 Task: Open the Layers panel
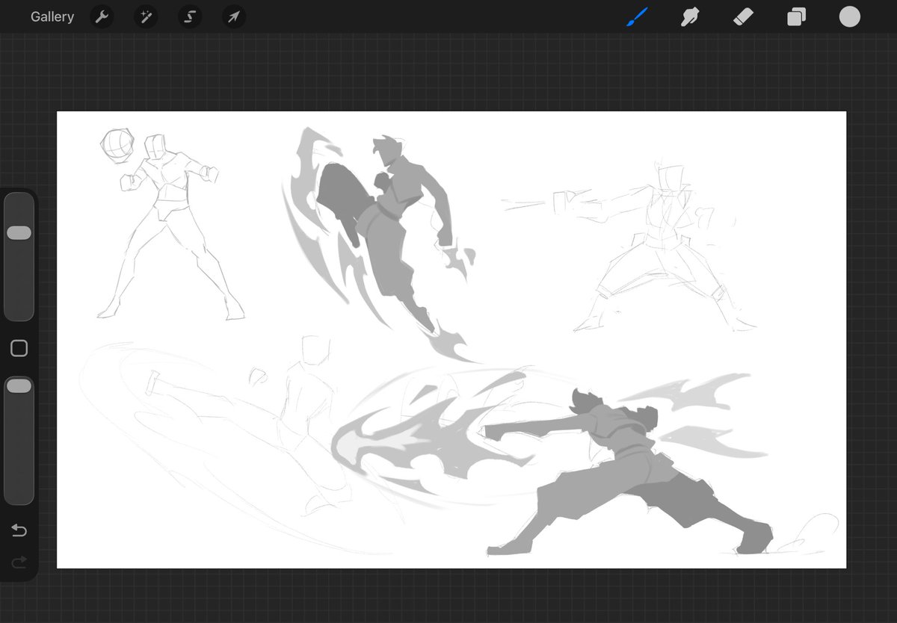[796, 17]
